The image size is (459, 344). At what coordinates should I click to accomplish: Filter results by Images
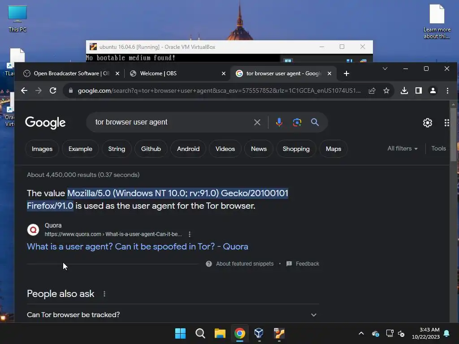[x=42, y=149]
